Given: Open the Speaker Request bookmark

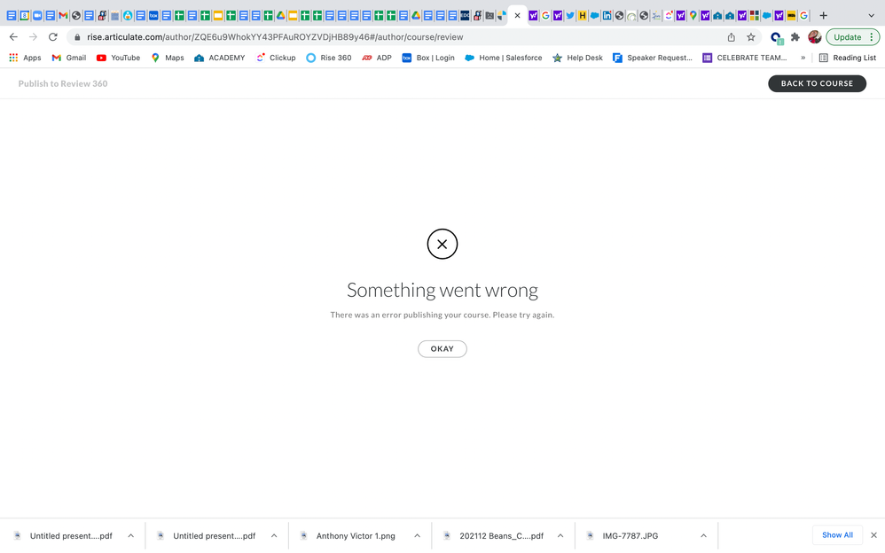Looking at the screenshot, I should pyautogui.click(x=652, y=58).
